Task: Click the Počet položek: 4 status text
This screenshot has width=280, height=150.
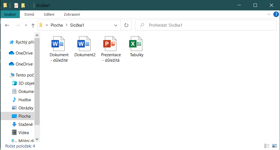Action: [x=20, y=146]
